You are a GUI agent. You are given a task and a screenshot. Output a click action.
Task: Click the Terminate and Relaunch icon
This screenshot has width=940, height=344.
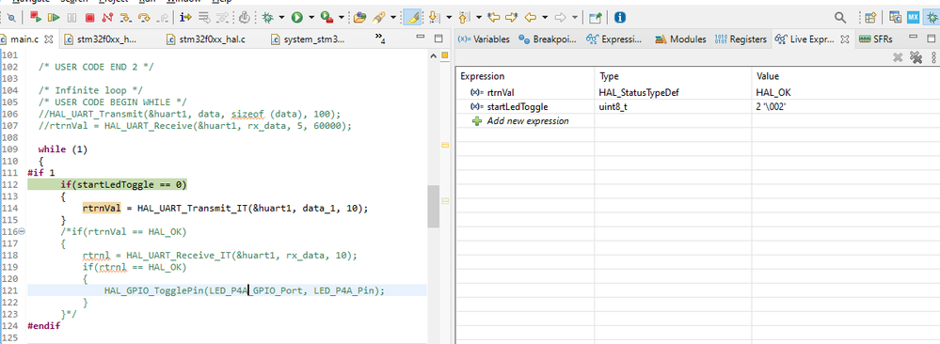[36, 17]
